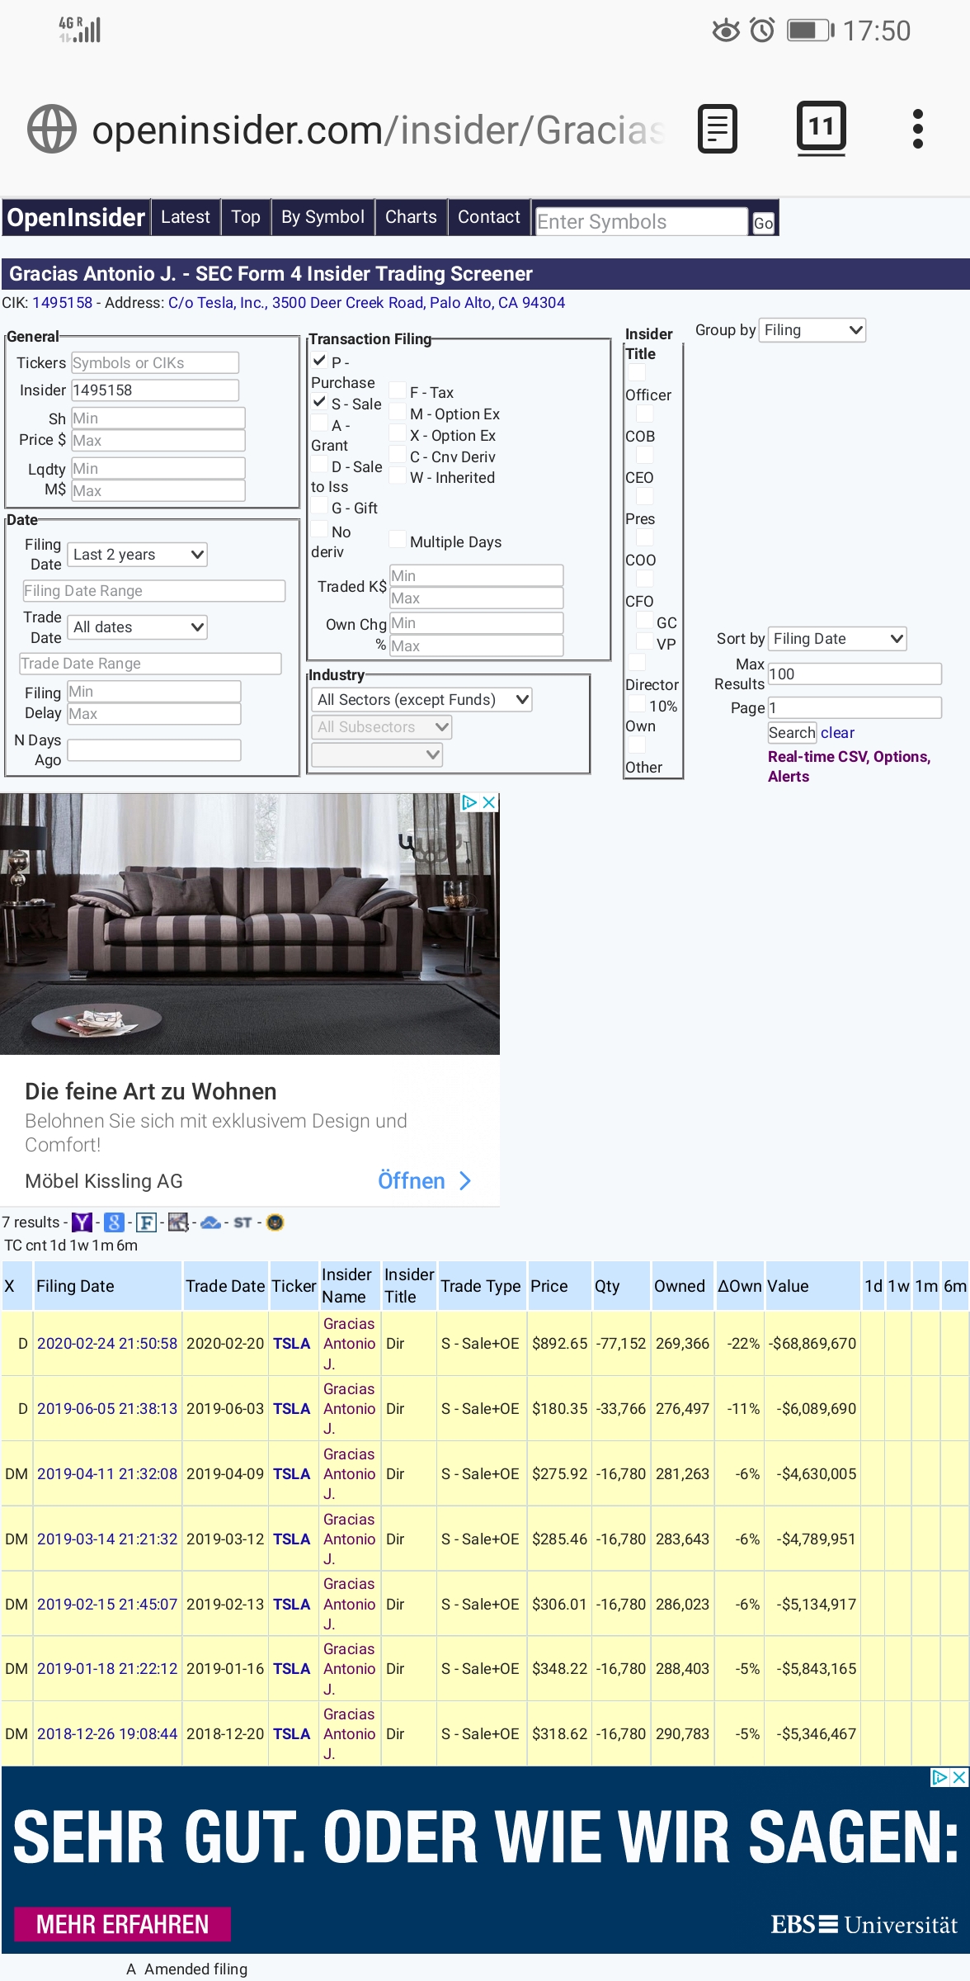Image resolution: width=970 pixels, height=1981 pixels.
Task: Tap the Öffnen ad link
Action: pos(412,1181)
